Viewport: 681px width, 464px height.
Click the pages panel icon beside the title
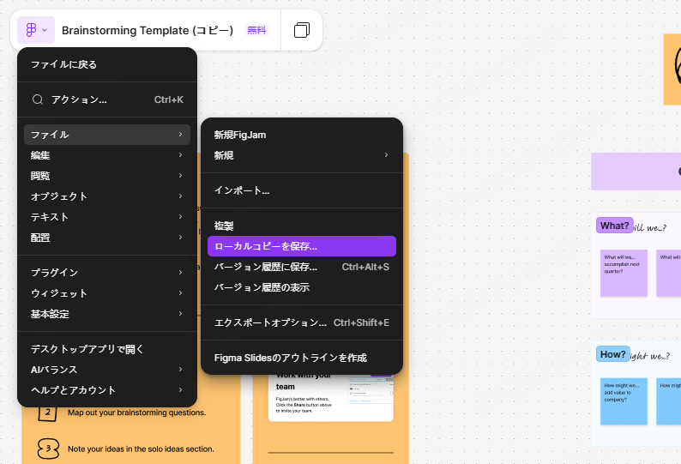pos(302,30)
